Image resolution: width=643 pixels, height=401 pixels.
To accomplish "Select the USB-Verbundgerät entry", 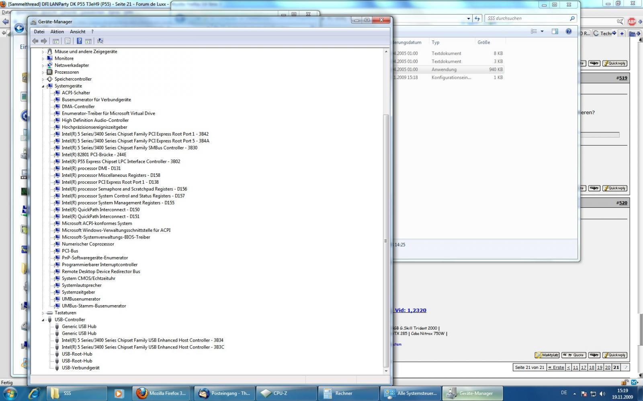I will 80,368.
